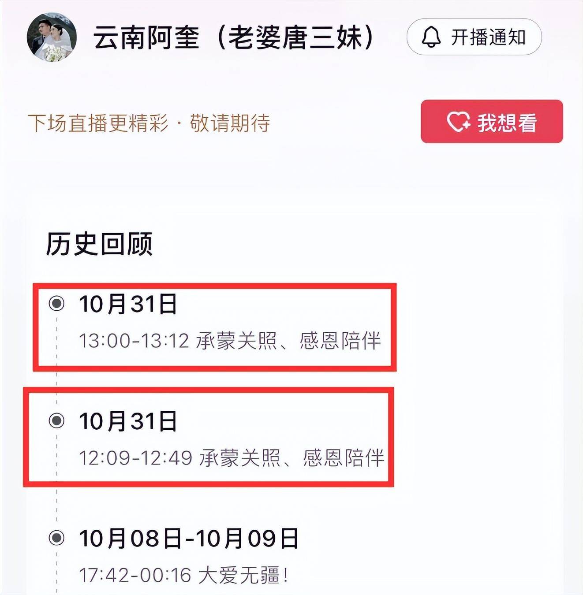Tap the 敬请期待 text
583x595 pixels.
[230, 123]
